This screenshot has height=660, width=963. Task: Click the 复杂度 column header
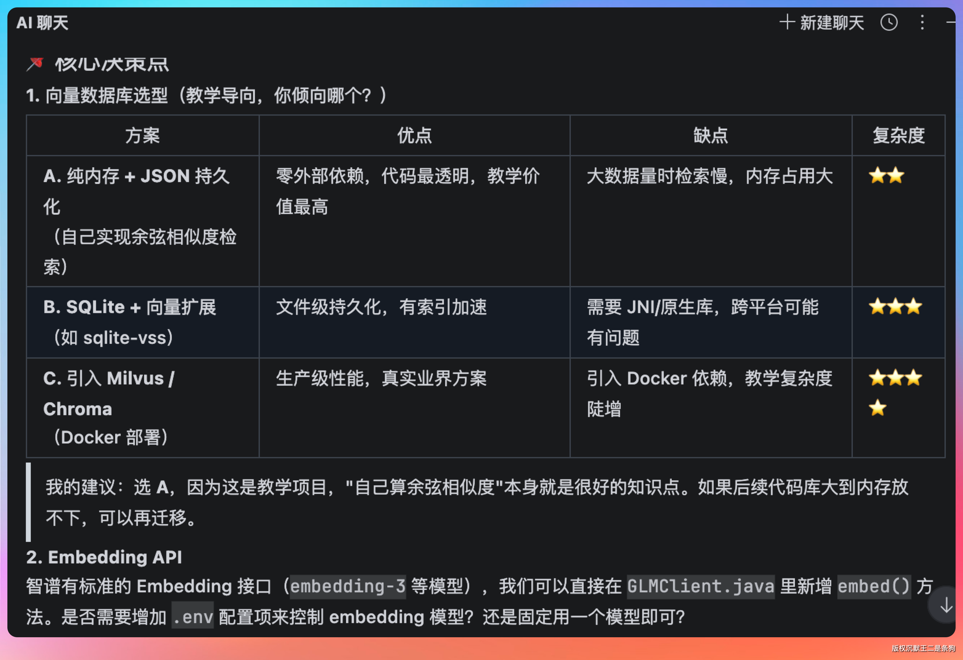click(x=898, y=135)
